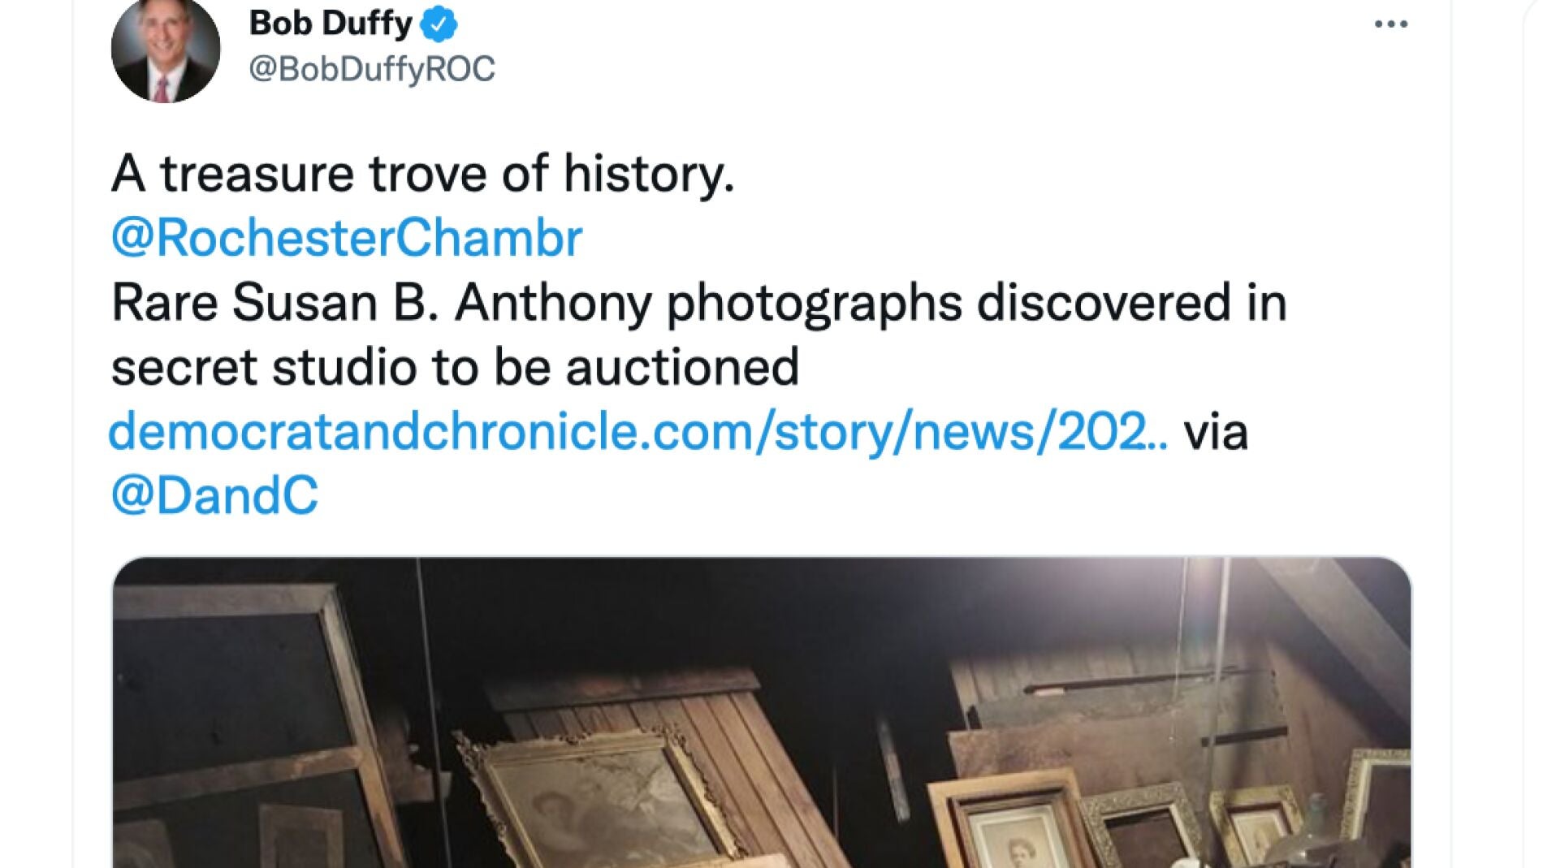
Task: Open the @BobDuffyROC handle link
Action: [x=371, y=69]
